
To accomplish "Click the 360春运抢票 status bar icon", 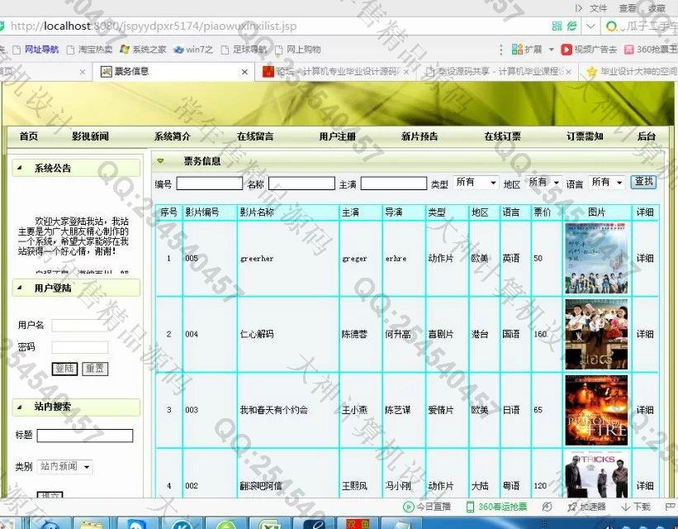I will [x=497, y=507].
